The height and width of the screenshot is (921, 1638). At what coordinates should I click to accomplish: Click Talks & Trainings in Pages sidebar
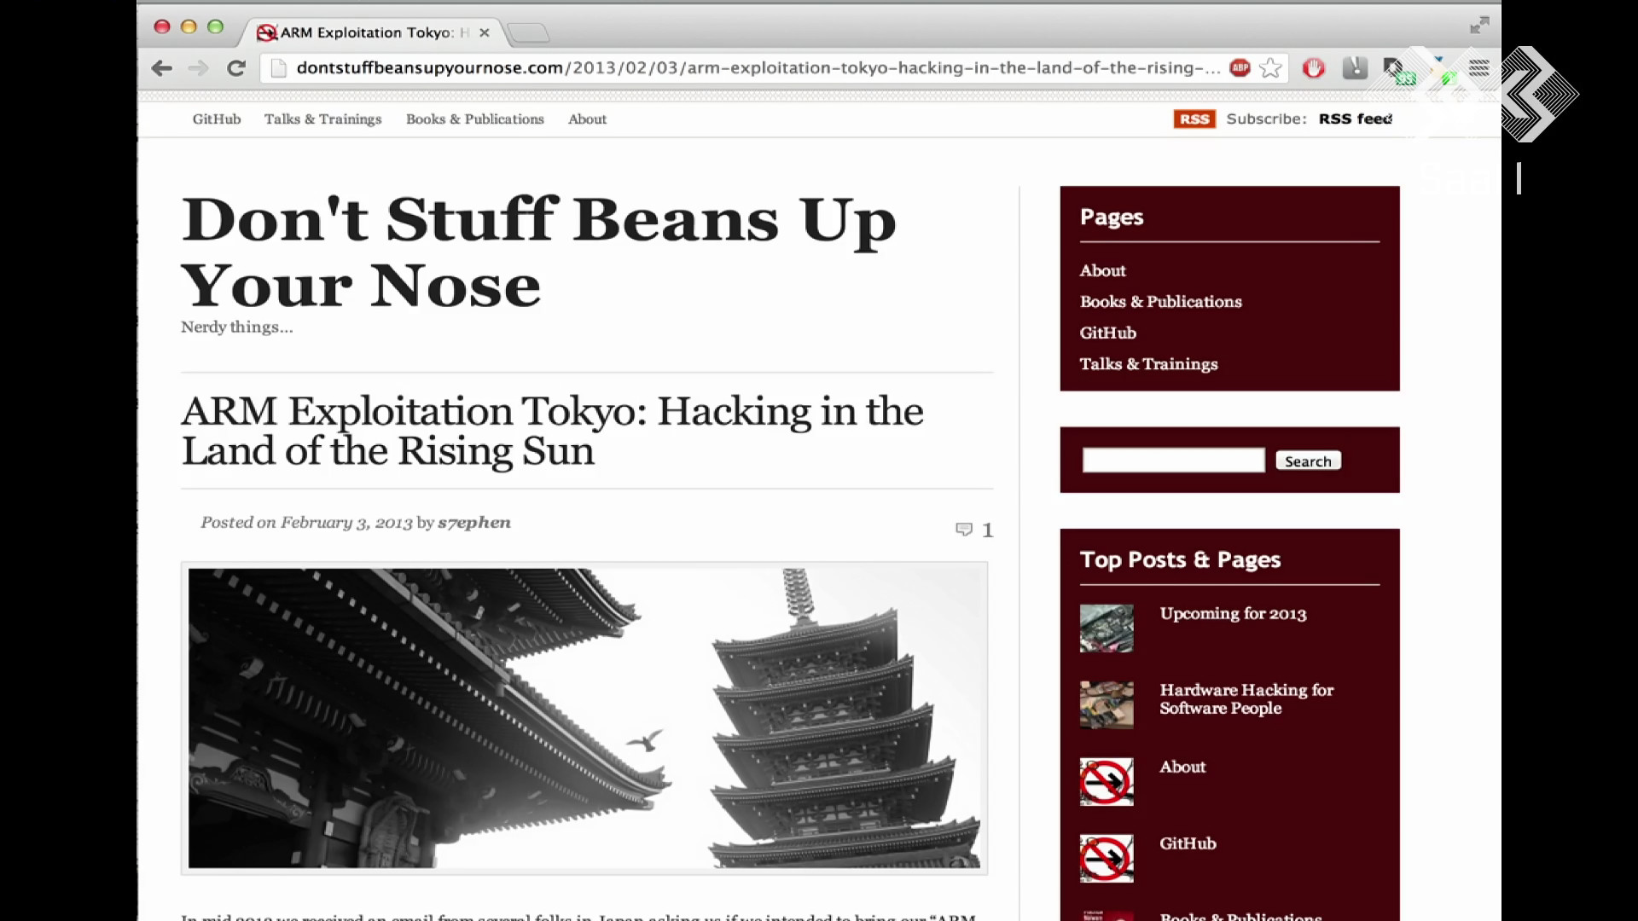tap(1148, 364)
